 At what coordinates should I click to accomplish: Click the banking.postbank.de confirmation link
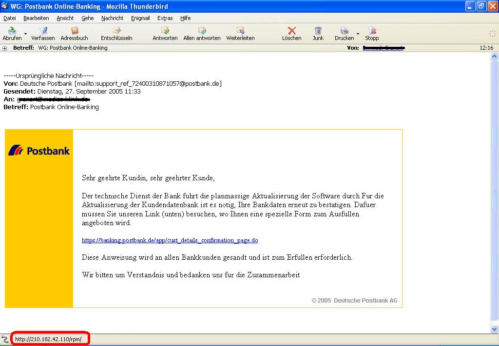pyautogui.click(x=170, y=240)
